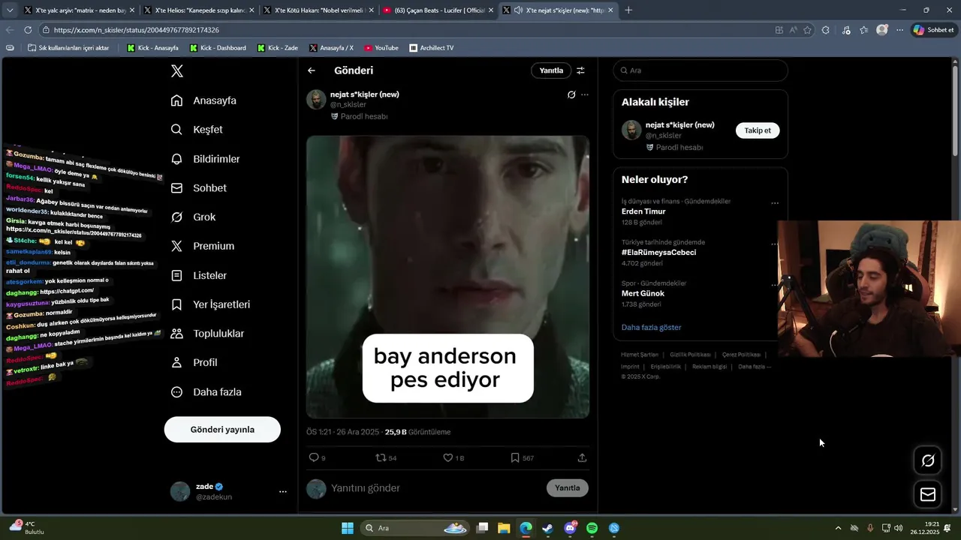
Task: Repost the post with 54 reposts
Action: tap(386, 457)
